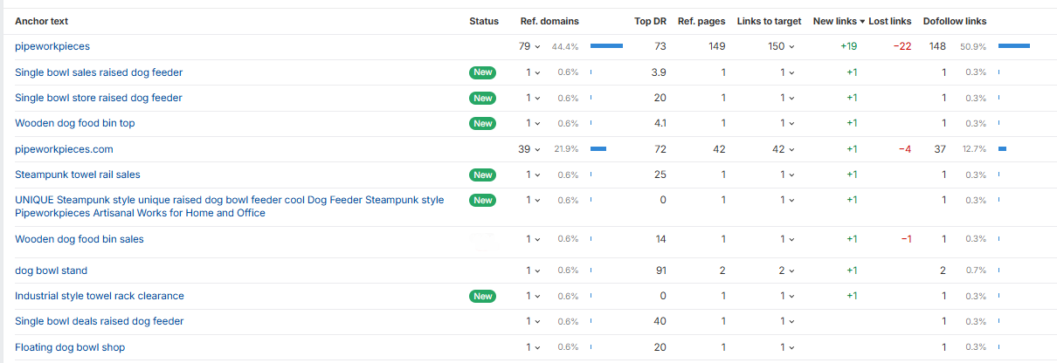
Task: Open the 'Wooden dog food bin top' anchor link
Action: [x=75, y=123]
